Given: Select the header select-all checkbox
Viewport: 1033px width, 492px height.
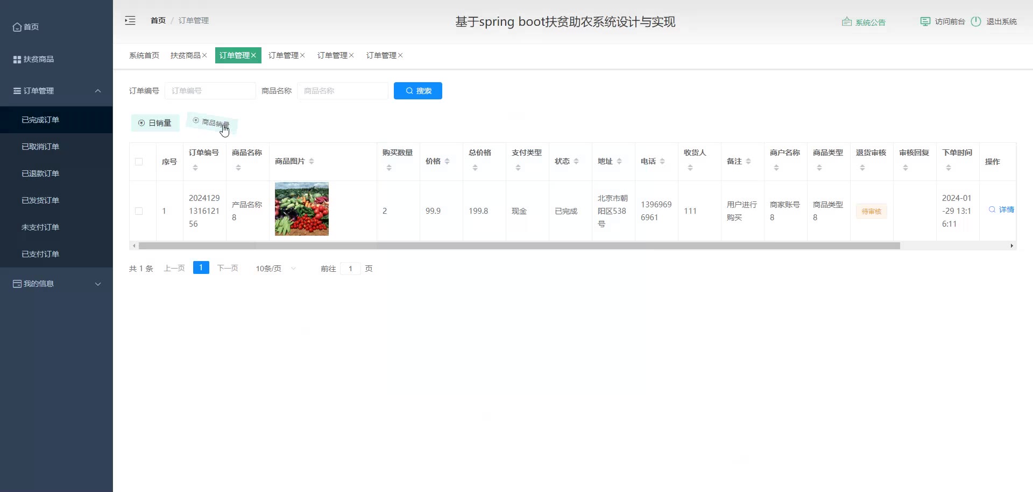Looking at the screenshot, I should (x=139, y=162).
